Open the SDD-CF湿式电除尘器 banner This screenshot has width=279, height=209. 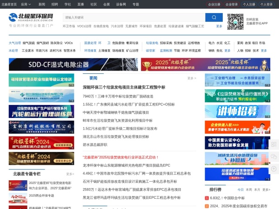coord(73,65)
